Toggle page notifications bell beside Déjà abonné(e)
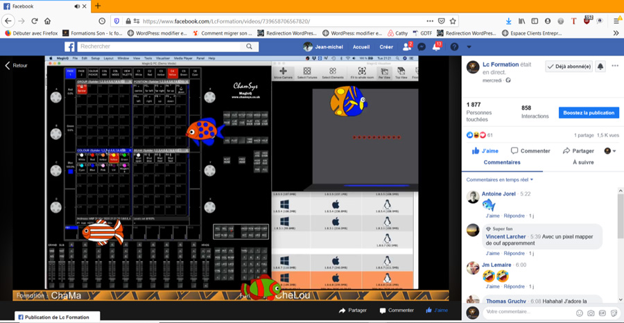The image size is (624, 323). [x=600, y=67]
